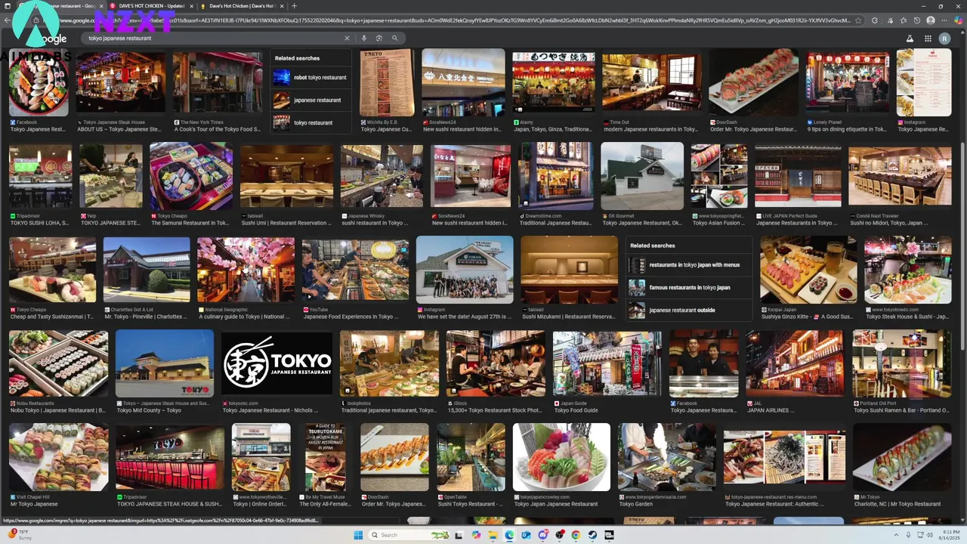Select related search 'japanese restaurant'
967x544 pixels.
[x=310, y=100]
